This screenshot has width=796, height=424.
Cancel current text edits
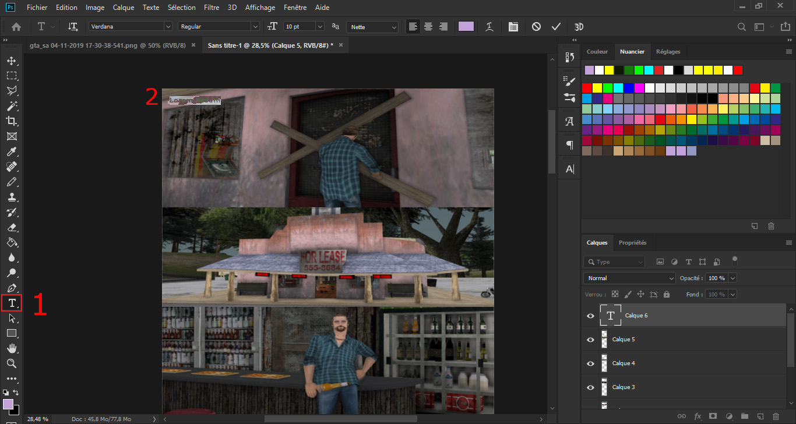[536, 27]
